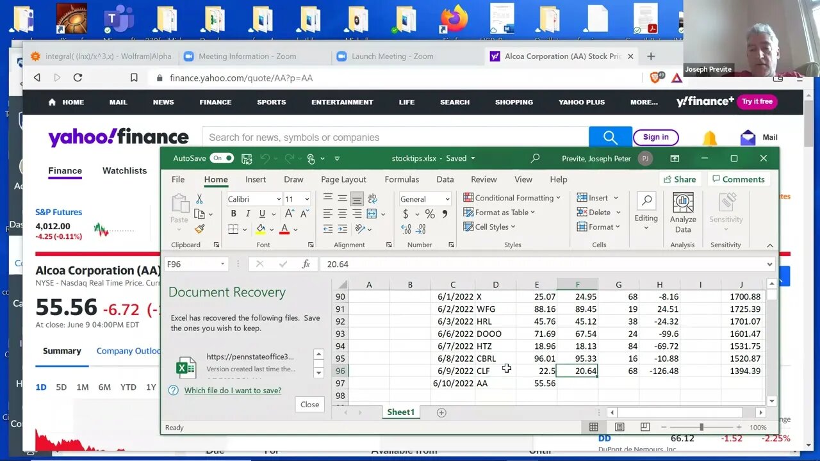
Task: Switch to Page Layout view icon
Action: (619, 427)
